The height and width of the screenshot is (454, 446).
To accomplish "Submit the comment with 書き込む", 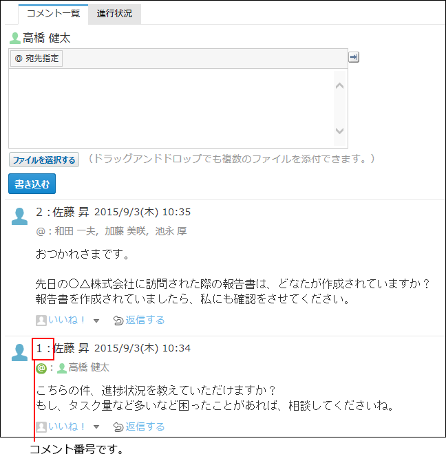I will pyautogui.click(x=32, y=184).
